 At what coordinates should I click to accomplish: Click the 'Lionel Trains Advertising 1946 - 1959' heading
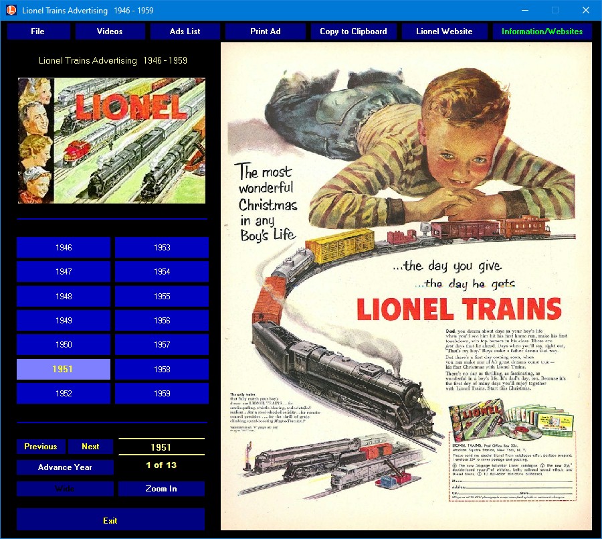[113, 60]
